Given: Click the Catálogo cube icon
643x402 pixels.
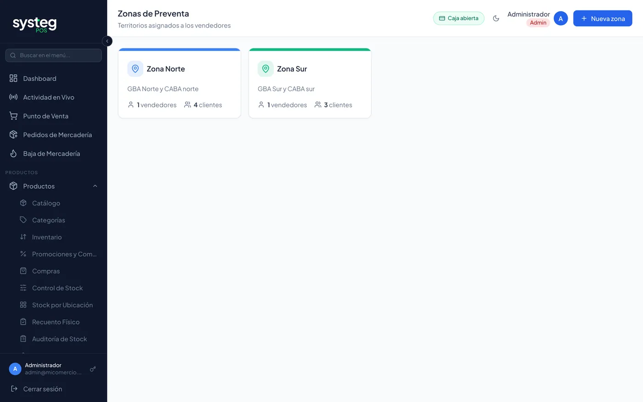Looking at the screenshot, I should pos(23,203).
